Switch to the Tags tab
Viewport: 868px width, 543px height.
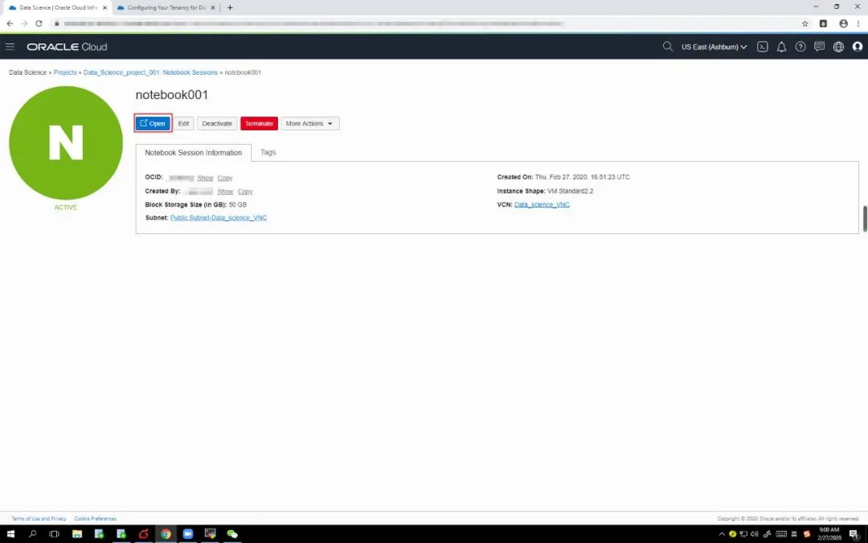[x=268, y=152]
